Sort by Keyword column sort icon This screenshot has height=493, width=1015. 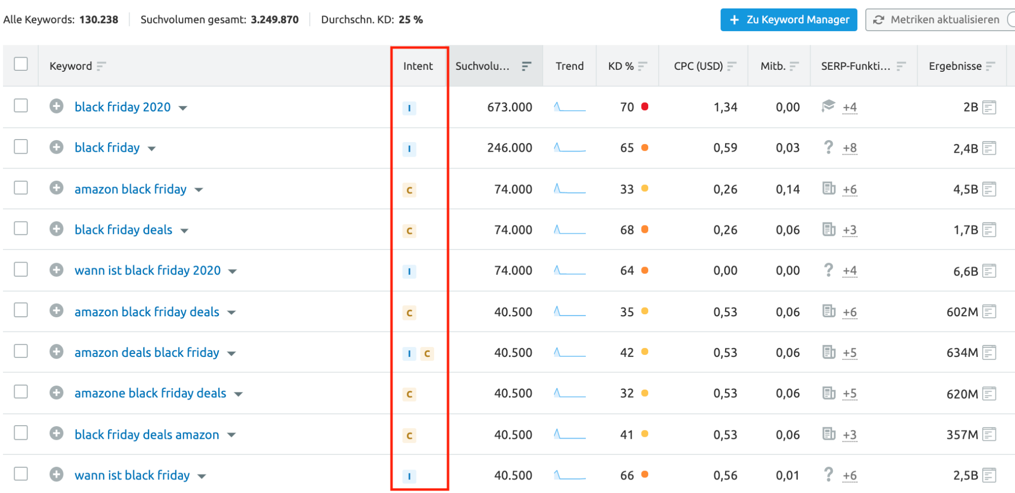click(101, 66)
